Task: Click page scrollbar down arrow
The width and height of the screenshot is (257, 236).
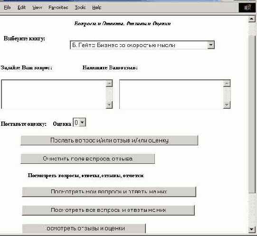Action: click(x=252, y=229)
